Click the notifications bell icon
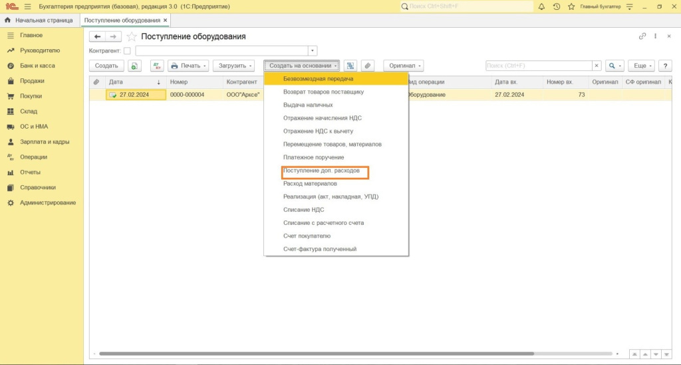 pos(541,7)
